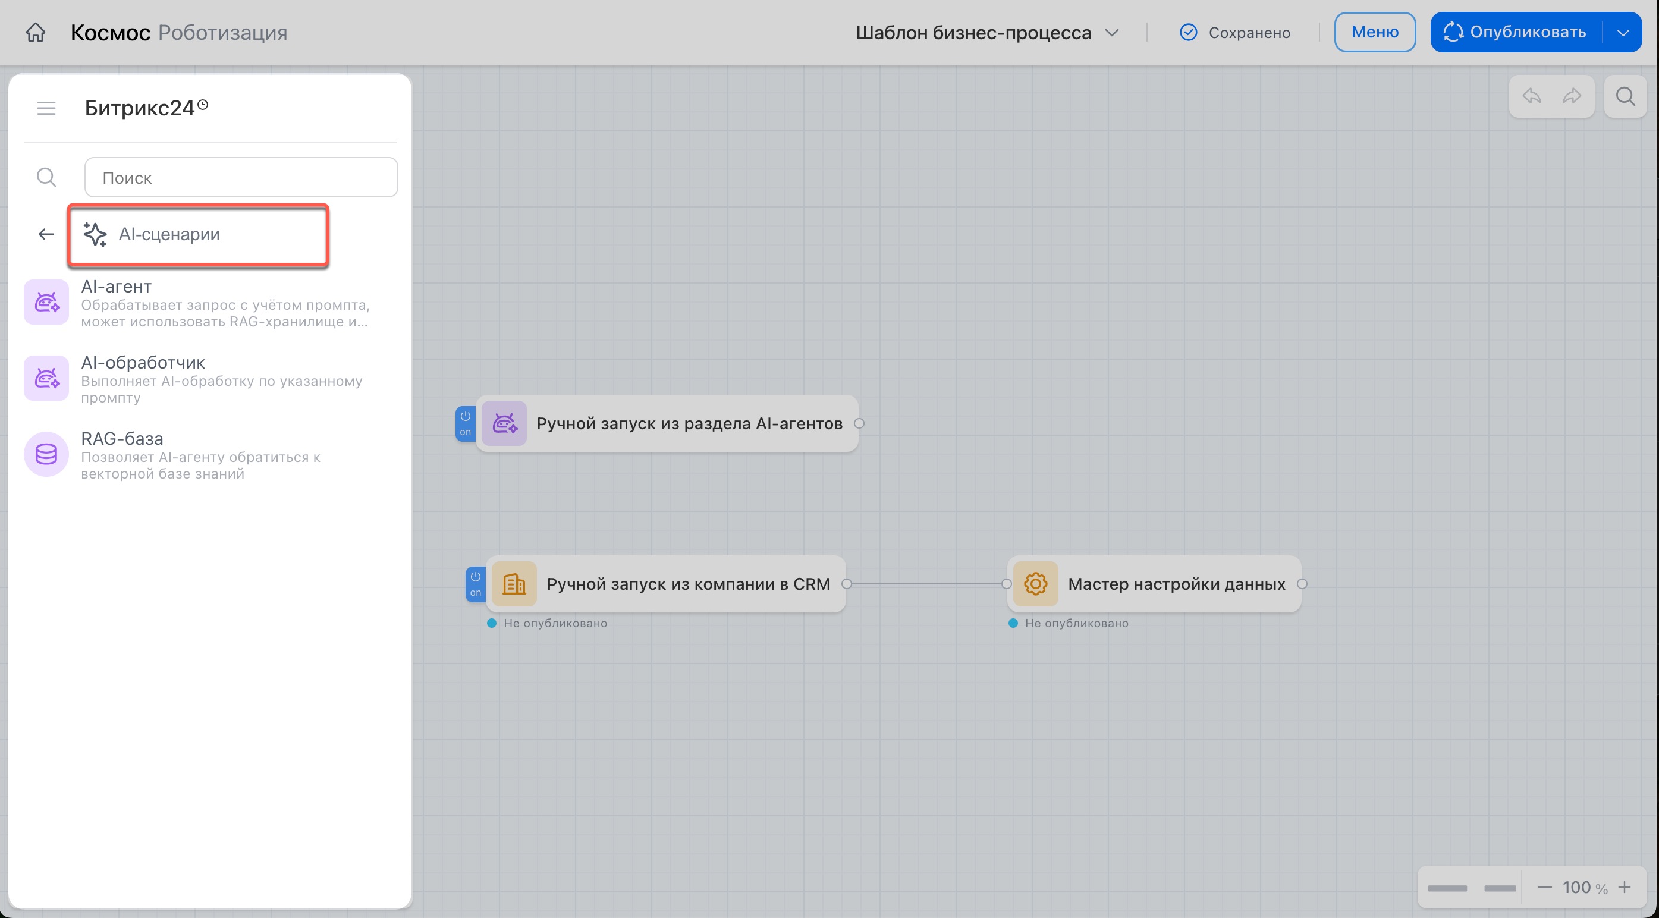This screenshot has height=918, width=1659.
Task: Click into the Поиск search field
Action: (x=241, y=178)
